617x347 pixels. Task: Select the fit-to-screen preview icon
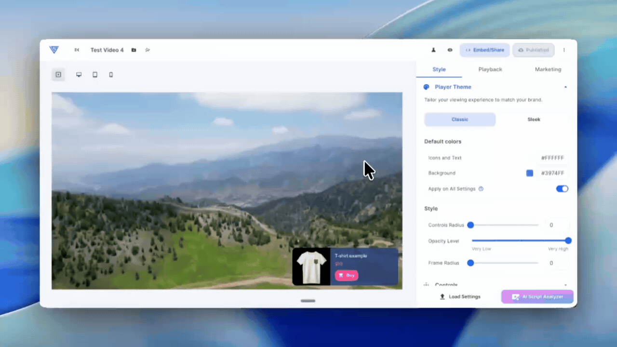coord(58,75)
